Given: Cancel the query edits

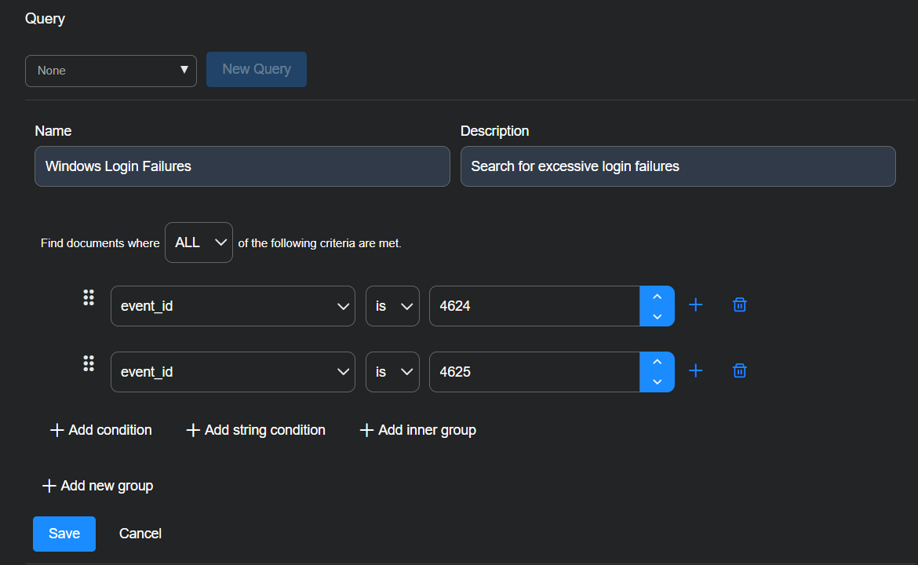Looking at the screenshot, I should tap(140, 534).
